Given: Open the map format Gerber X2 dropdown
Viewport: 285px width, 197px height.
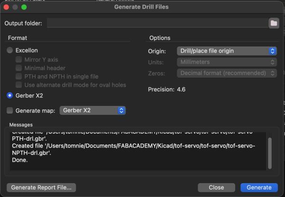Looking at the screenshot, I should pyautogui.click(x=92, y=110).
